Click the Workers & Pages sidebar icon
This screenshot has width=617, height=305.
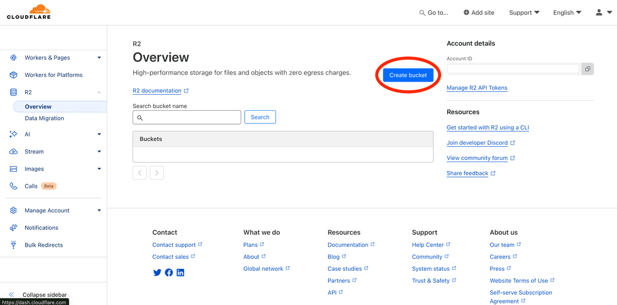point(13,58)
